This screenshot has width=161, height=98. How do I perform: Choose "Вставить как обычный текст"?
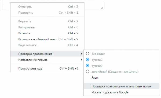(47, 39)
